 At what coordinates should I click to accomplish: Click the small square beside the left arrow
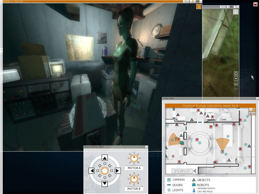pos(98,171)
